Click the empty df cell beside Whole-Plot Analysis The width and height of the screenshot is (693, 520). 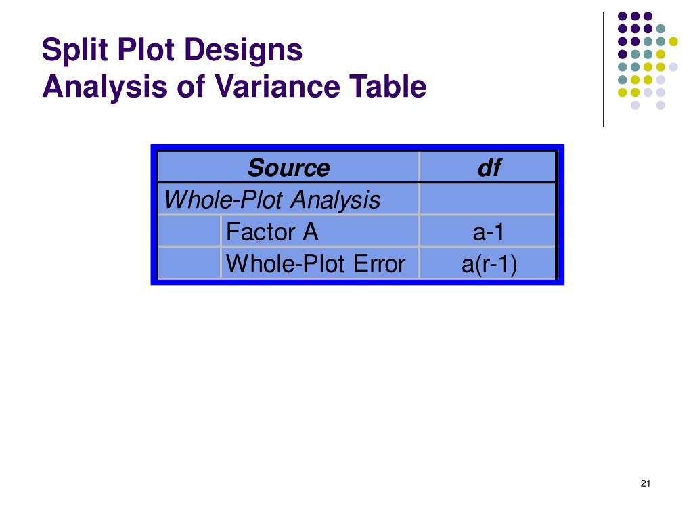click(x=488, y=200)
